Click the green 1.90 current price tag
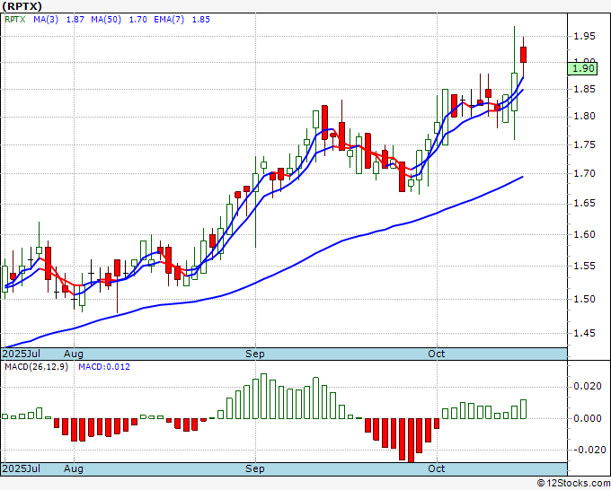611x490 pixels. pos(582,69)
